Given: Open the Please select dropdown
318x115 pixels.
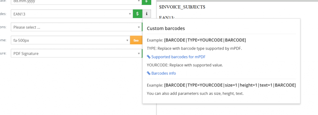Looking at the screenshot, I should click(x=76, y=27).
